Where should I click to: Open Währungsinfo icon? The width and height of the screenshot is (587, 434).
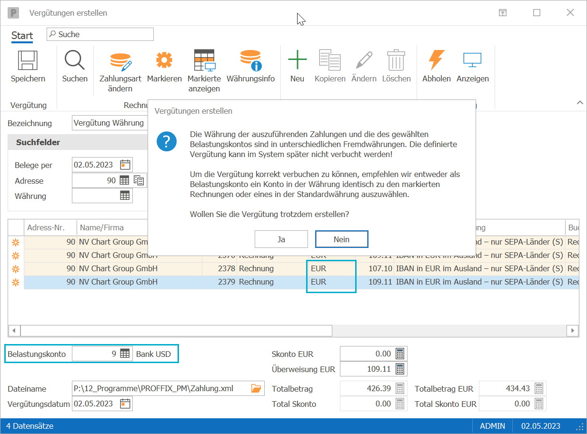250,60
